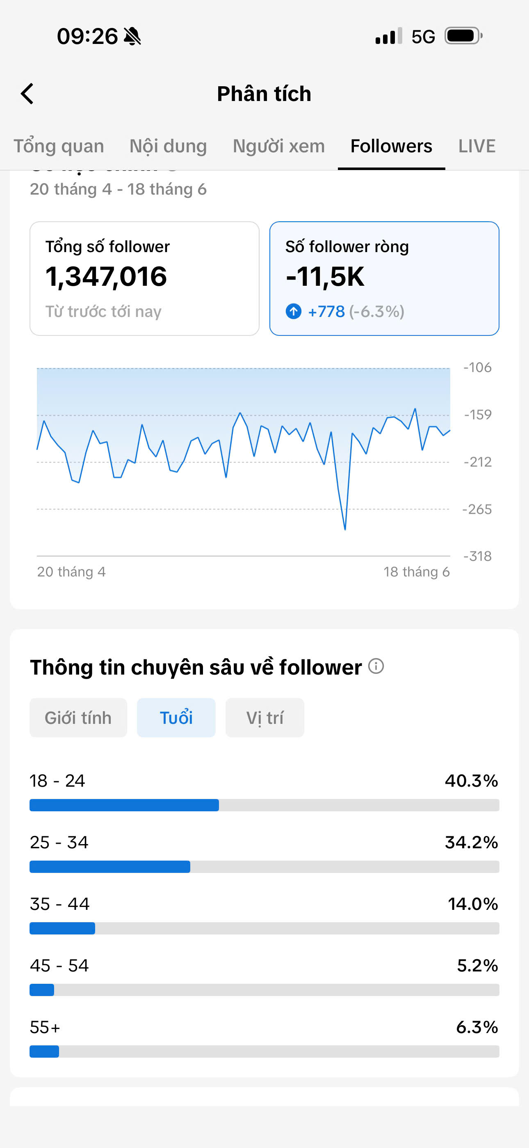
Task: Select the Số follower ròng card
Action: [384, 278]
